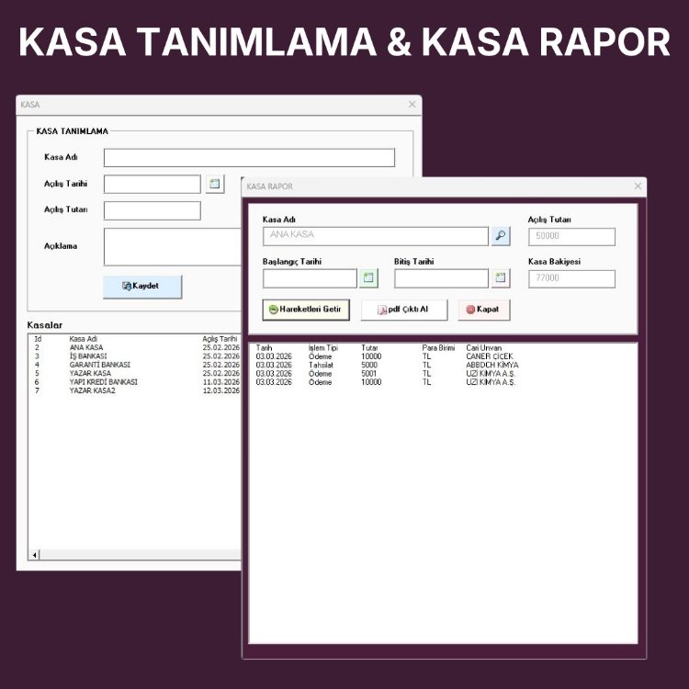This screenshot has height=689, width=689.
Task: Click Hareketleri Getir button
Action: coord(306,310)
